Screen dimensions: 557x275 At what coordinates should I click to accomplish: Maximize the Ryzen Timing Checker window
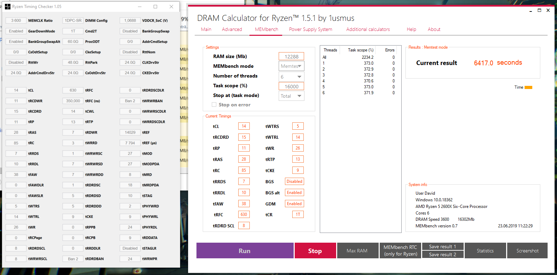[155, 7]
